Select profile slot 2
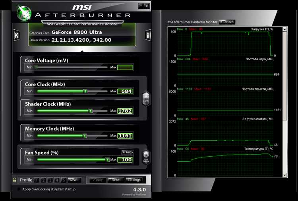This screenshot has height=201, width=298. click(x=43, y=180)
